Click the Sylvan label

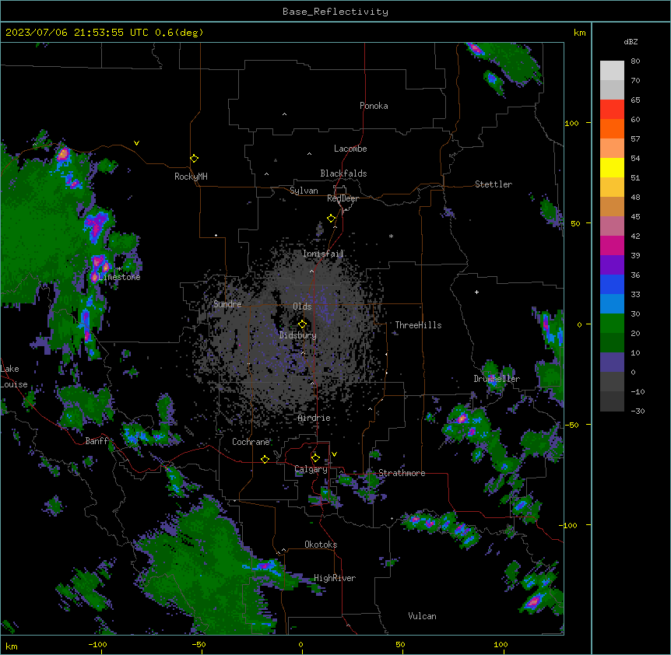point(304,191)
